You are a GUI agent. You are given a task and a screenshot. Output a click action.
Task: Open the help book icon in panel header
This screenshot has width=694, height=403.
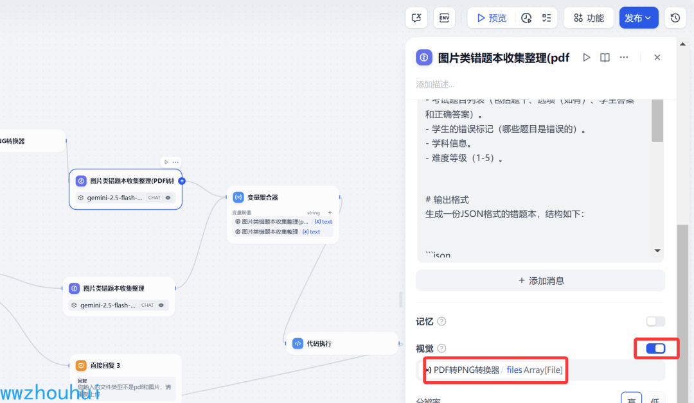point(605,58)
